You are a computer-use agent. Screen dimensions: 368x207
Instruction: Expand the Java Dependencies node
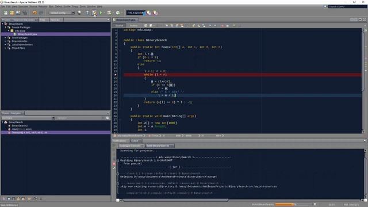[6, 45]
